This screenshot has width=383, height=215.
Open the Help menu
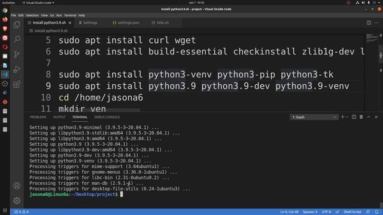(x=81, y=16)
